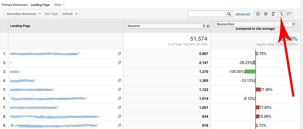Click the advanced filter link
Image resolution: width=303 pixels, height=129 pixels.
(x=243, y=14)
